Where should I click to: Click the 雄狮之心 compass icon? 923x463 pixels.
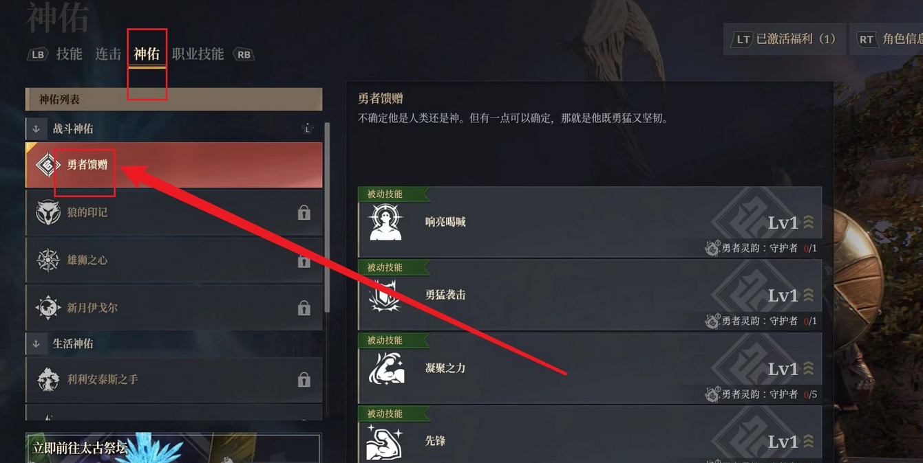[47, 260]
